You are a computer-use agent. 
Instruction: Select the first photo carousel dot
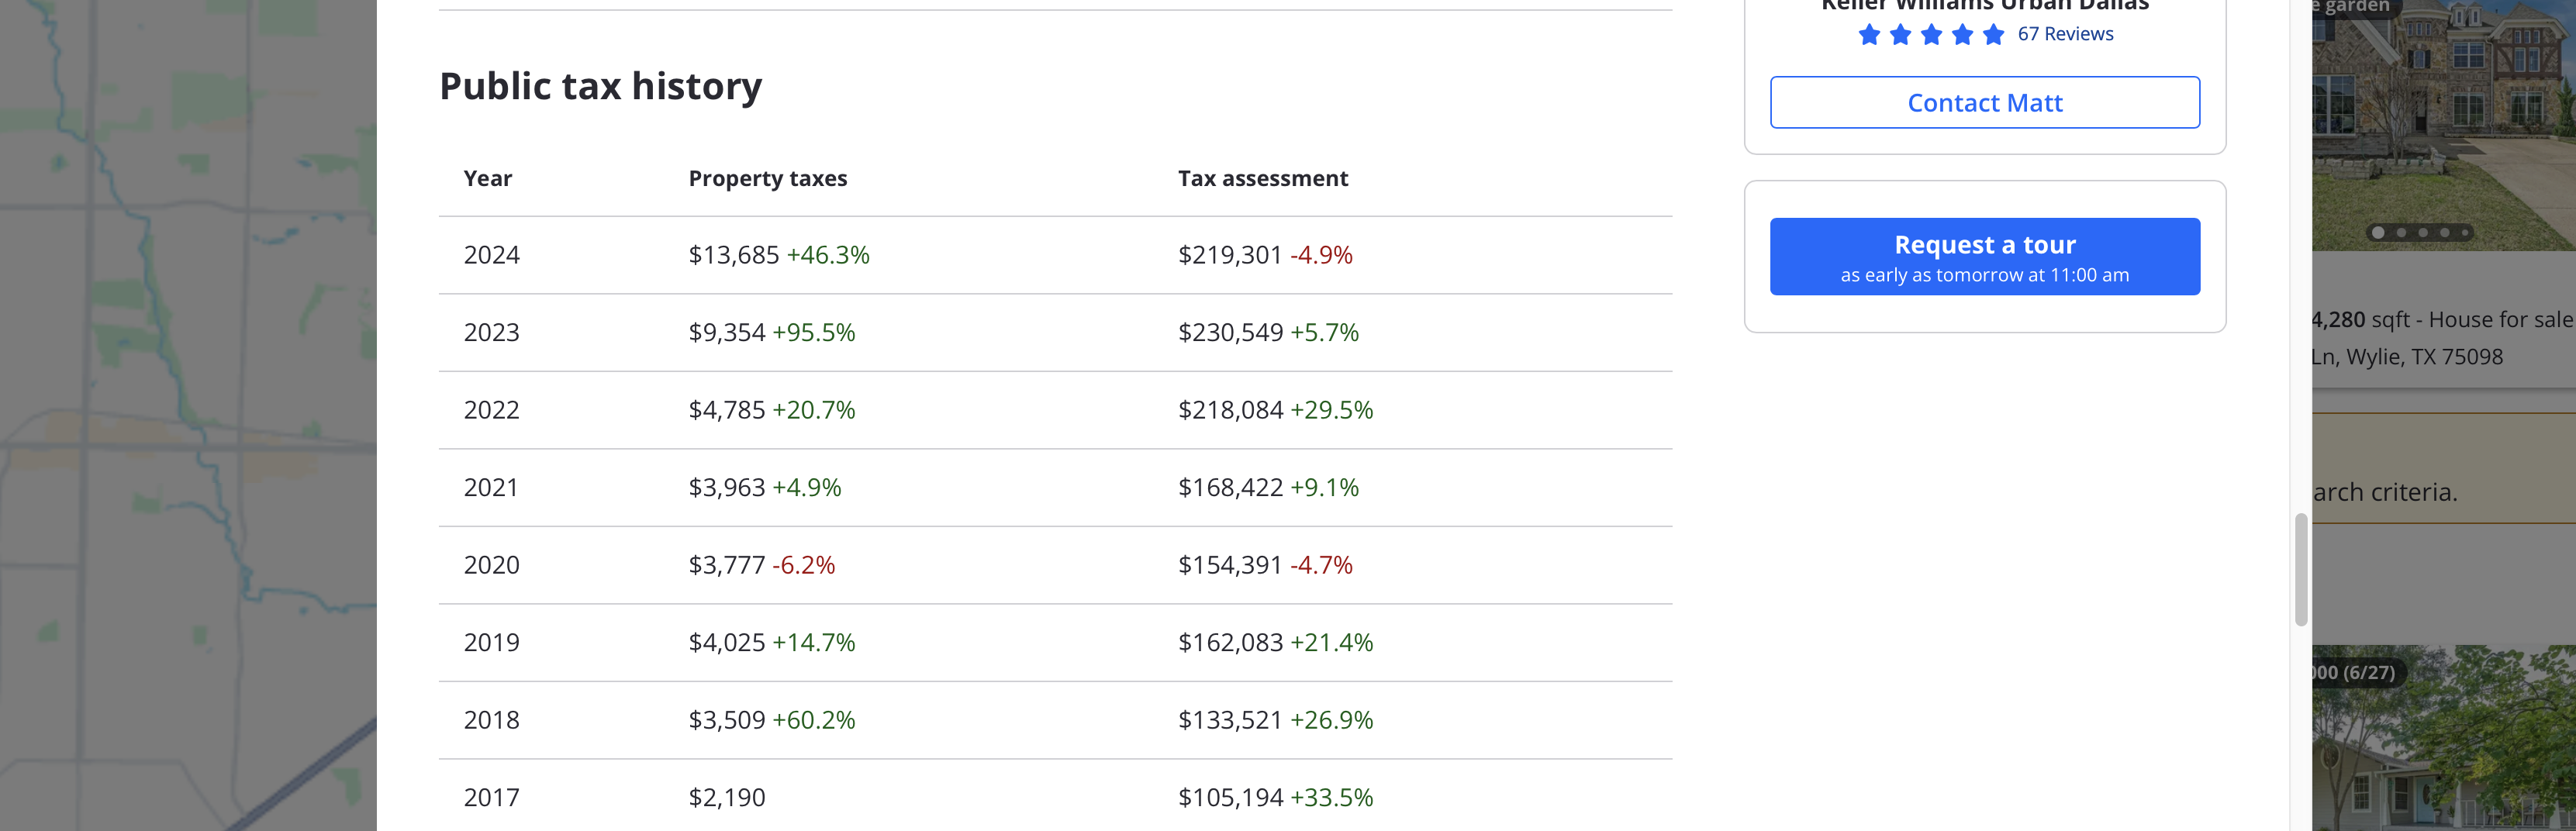click(2378, 233)
